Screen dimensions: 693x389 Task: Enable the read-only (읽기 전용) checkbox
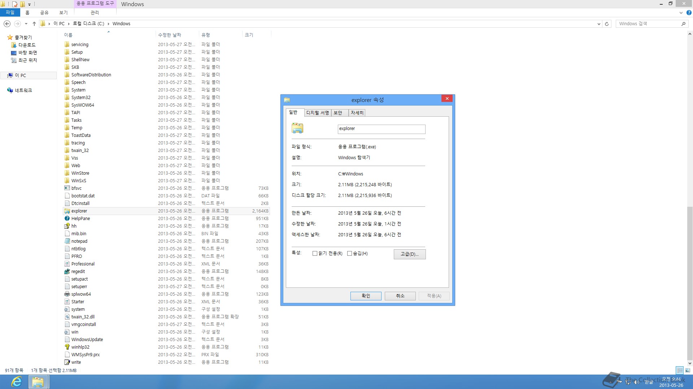(315, 254)
